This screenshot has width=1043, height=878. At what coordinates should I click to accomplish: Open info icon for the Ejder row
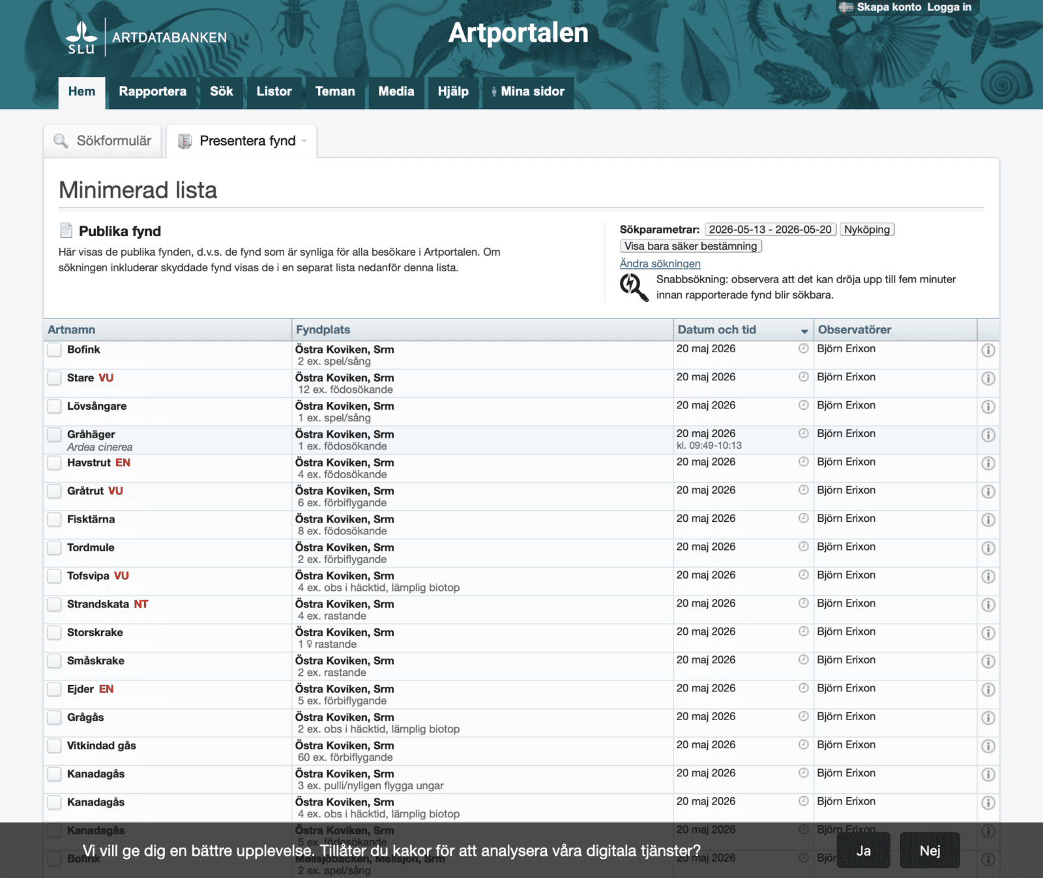coord(988,689)
